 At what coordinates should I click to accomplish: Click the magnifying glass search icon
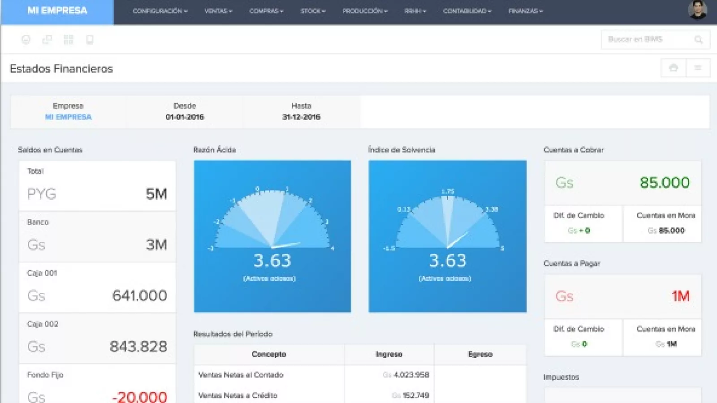(698, 40)
